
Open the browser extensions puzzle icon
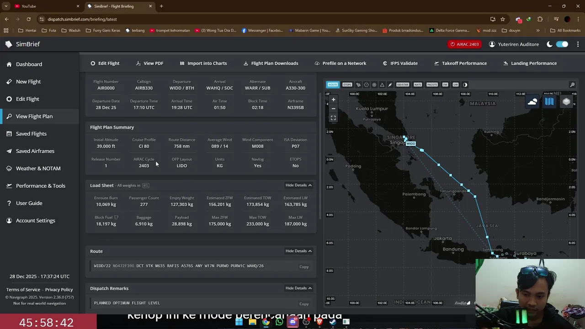[540, 19]
